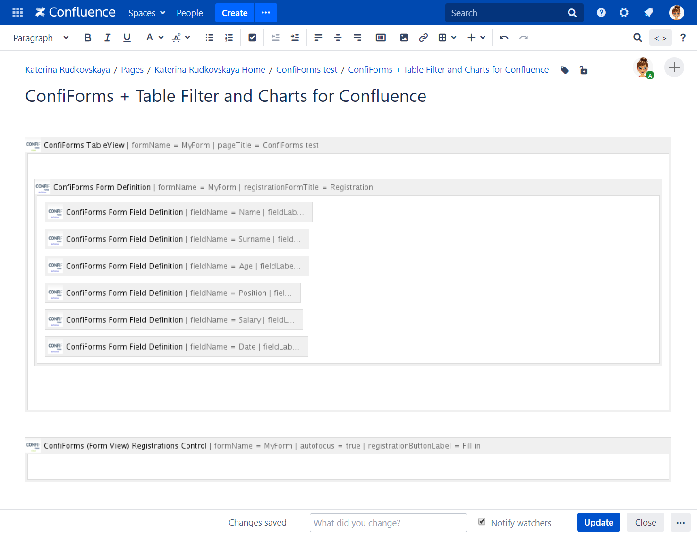Expand the table insert dropdown
Screen dimensions: 697x535
(x=454, y=37)
